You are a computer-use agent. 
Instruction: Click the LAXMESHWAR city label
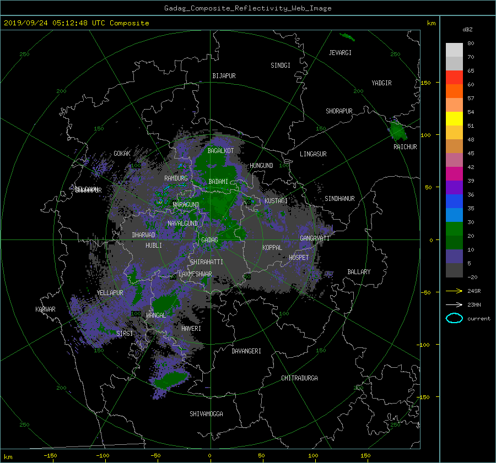coord(195,274)
